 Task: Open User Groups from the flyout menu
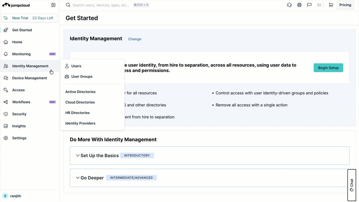82,76
